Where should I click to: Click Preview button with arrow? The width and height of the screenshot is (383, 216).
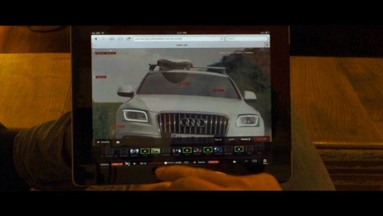(x=246, y=139)
